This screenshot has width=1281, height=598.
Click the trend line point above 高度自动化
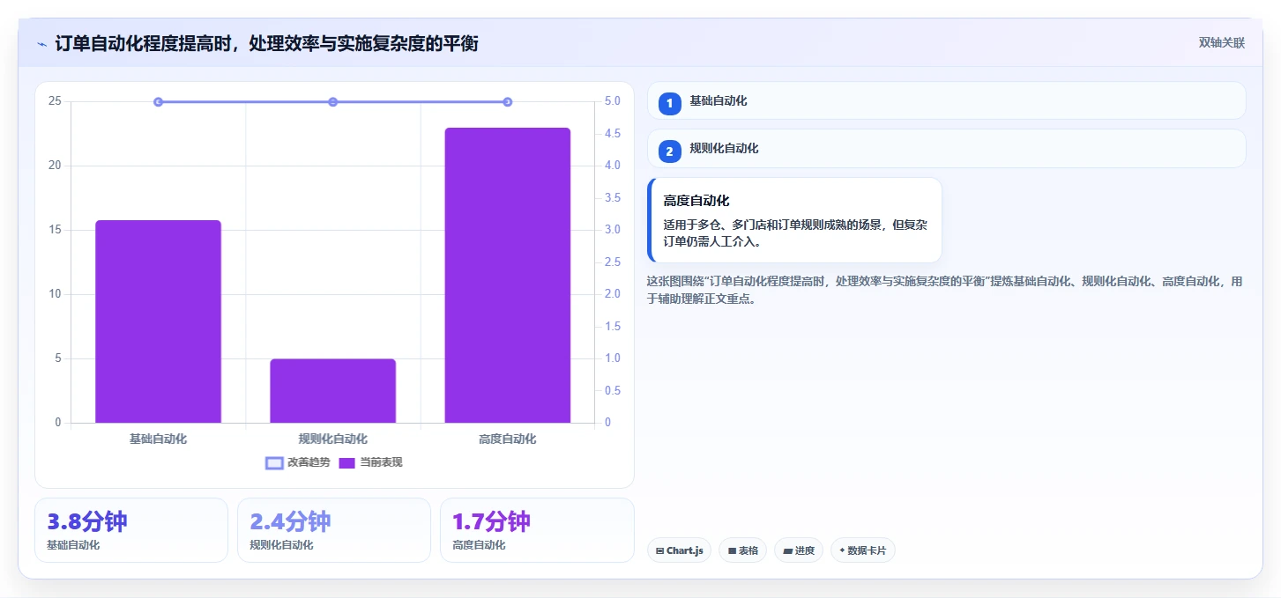[507, 102]
